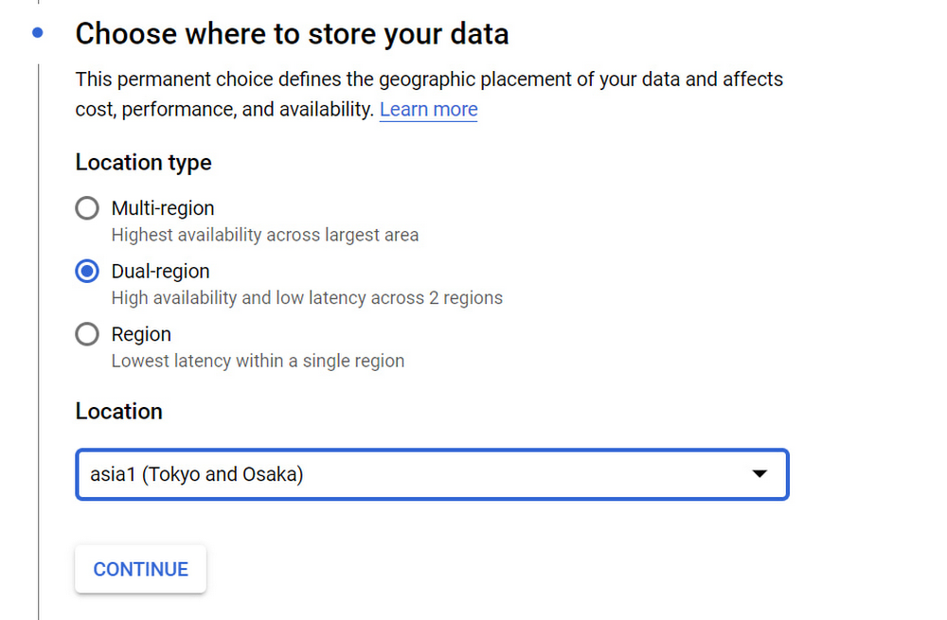Click the Dual-region description text

pos(307,297)
